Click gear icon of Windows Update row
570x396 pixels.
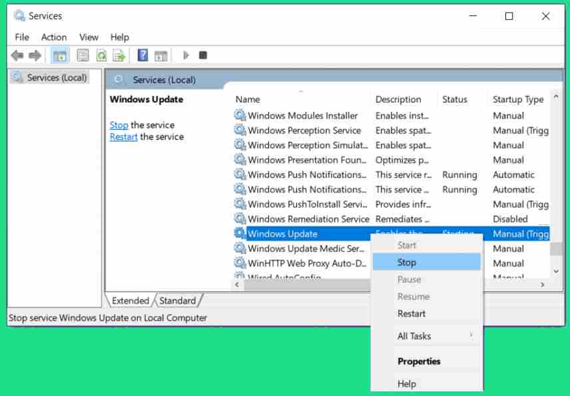tap(240, 233)
